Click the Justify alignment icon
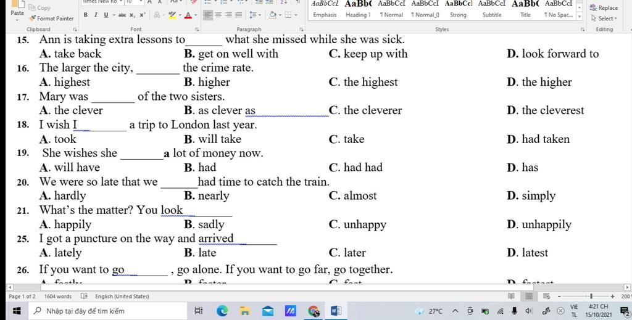632x320 pixels. 239,15
